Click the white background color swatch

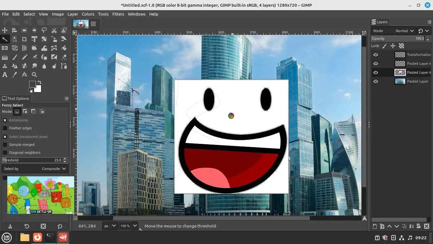click(38, 90)
